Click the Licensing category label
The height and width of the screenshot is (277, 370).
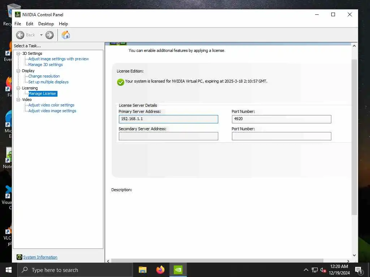[x=30, y=88]
